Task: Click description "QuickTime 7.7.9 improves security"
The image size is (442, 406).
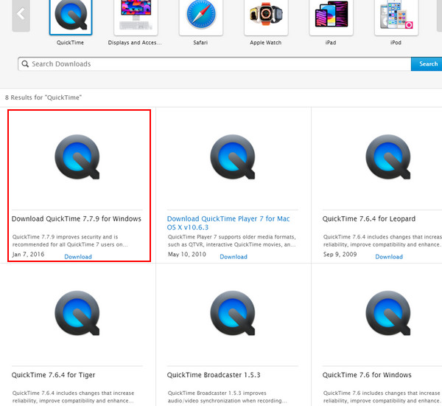Action: click(70, 241)
